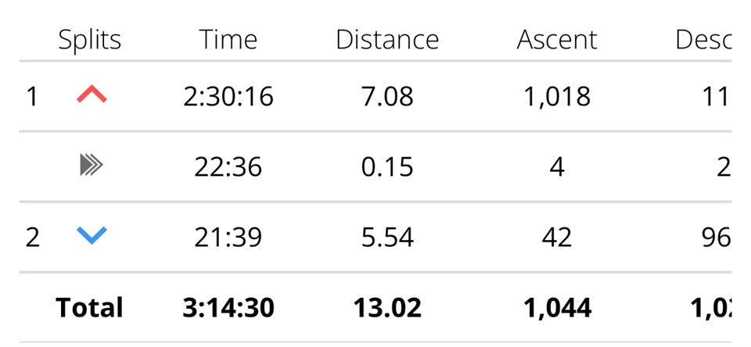Click time value 2:30:16
The height and width of the screenshot is (347, 751).
tap(228, 97)
